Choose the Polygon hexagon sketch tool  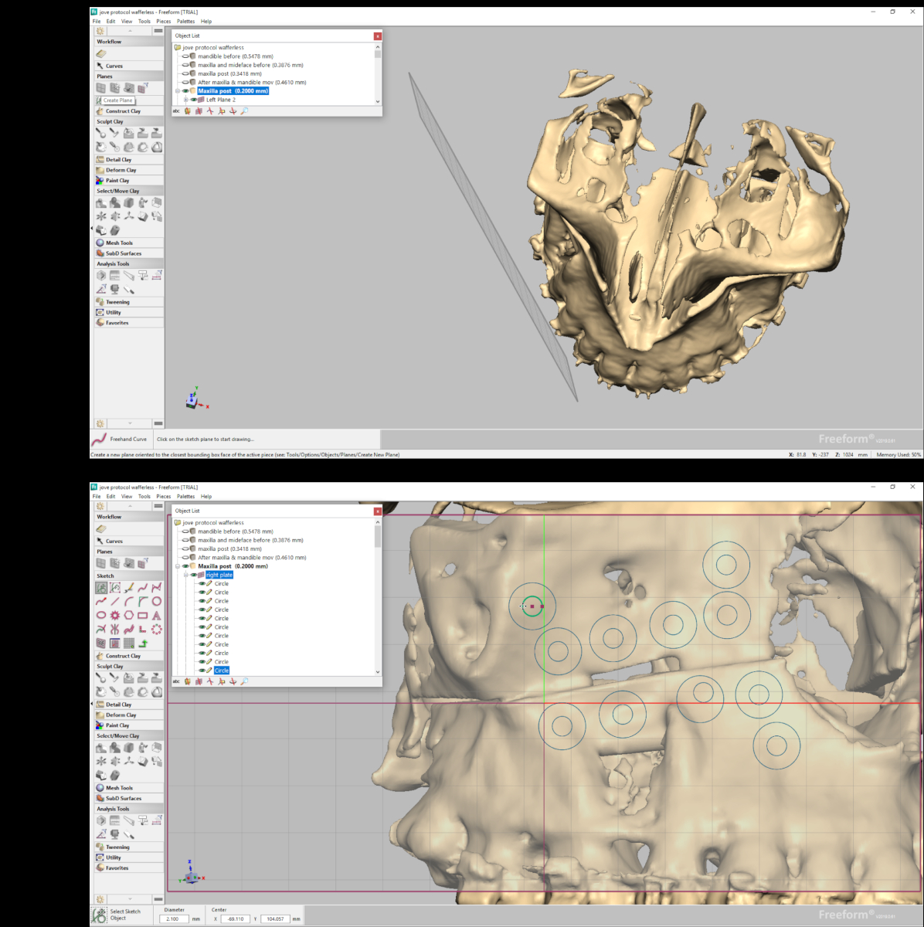point(128,615)
